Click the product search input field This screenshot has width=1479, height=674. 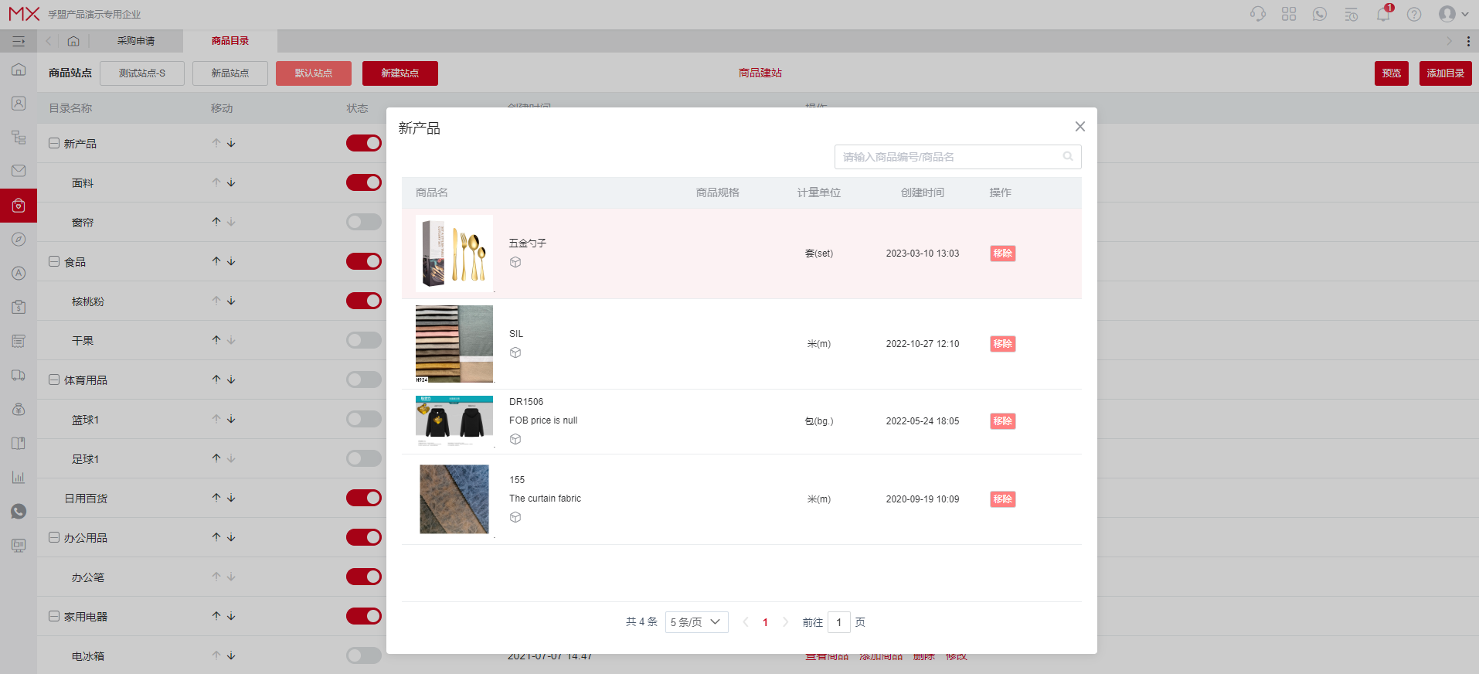[950, 157]
